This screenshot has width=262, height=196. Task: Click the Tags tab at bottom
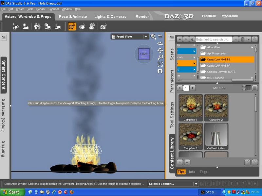(x=203, y=172)
